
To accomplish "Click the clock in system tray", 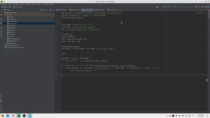I will click(201, 116).
